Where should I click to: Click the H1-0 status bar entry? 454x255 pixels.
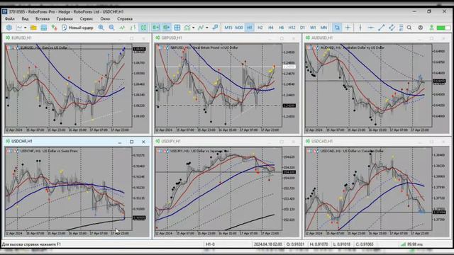click(x=210, y=244)
